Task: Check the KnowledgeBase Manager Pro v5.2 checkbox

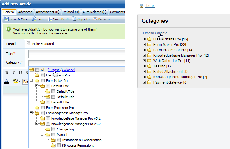Action: click(48, 124)
